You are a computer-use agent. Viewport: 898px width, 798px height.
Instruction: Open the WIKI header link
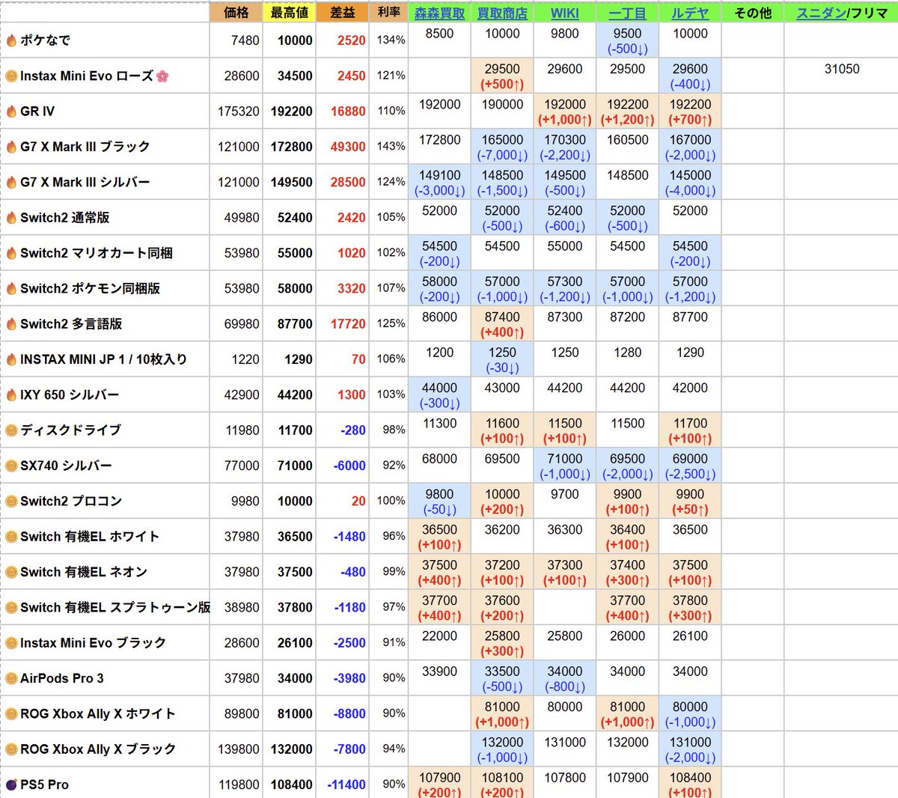pos(564,13)
